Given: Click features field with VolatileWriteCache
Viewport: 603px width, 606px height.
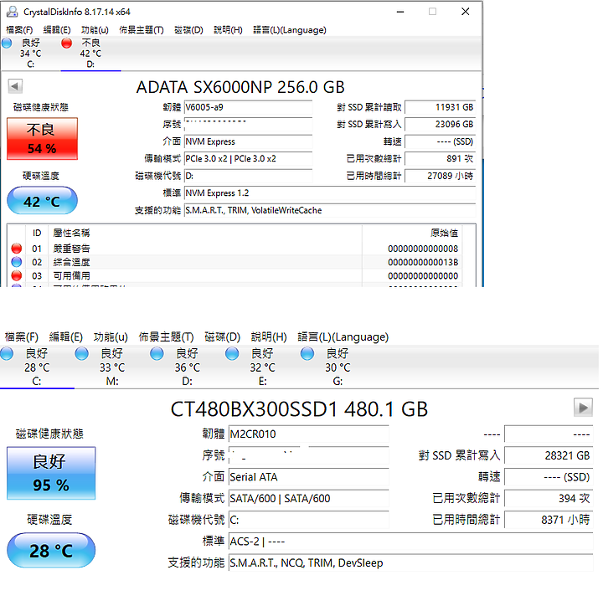Looking at the screenshot, I should point(330,210).
